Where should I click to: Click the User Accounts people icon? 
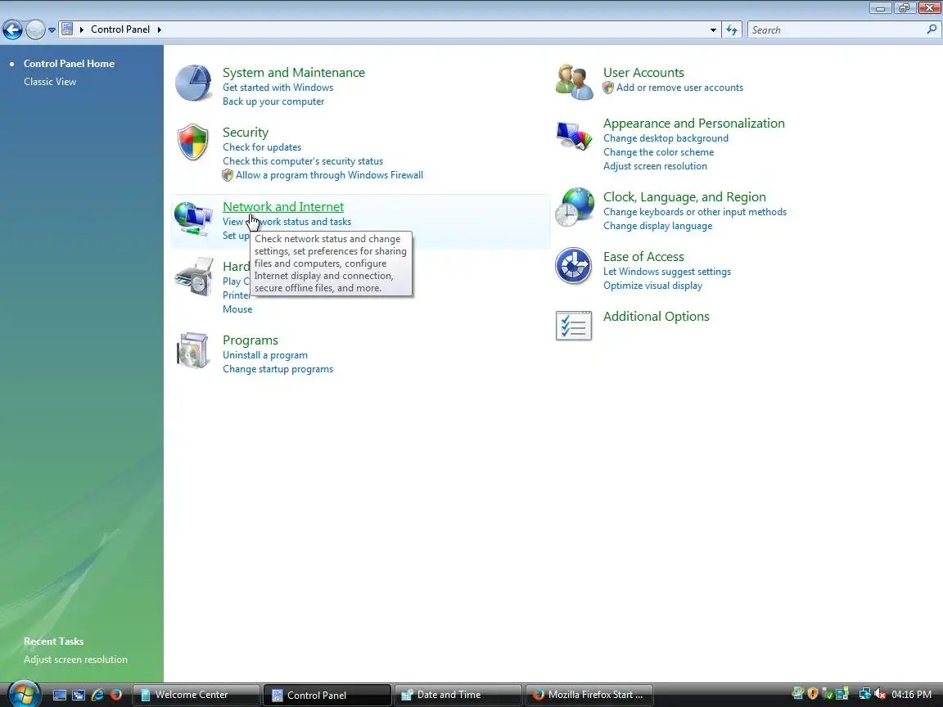[x=575, y=83]
